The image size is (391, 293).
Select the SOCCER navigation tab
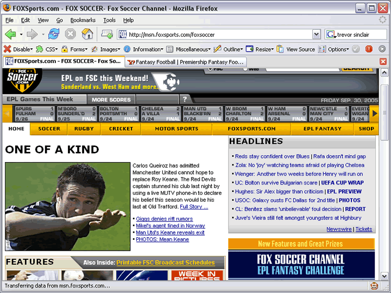(49, 129)
